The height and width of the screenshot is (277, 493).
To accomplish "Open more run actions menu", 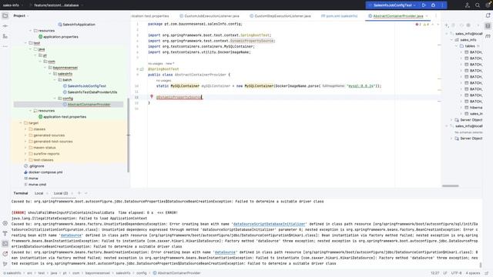I will pyautogui.click(x=442, y=5).
